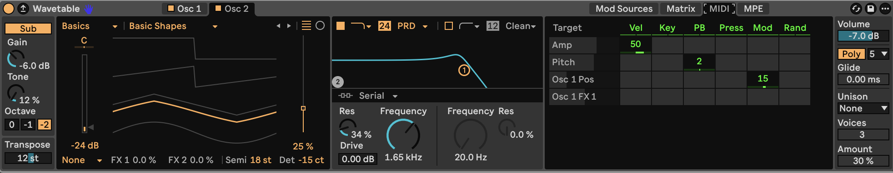
Task: Click the Osc 1 Pos Mod cell 15
Action: pyautogui.click(x=763, y=79)
